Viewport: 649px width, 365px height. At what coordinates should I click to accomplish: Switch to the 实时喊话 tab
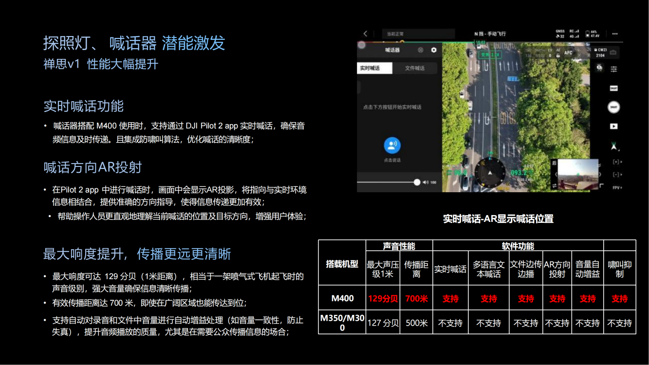tap(374, 69)
